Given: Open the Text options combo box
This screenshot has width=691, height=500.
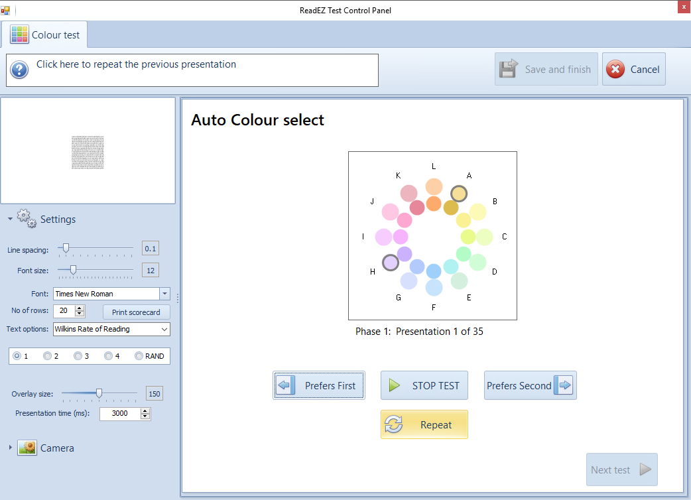Looking at the screenshot, I should (x=164, y=329).
